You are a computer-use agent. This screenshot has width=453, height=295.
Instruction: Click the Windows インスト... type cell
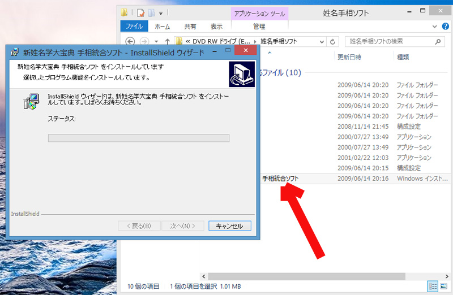click(x=422, y=179)
